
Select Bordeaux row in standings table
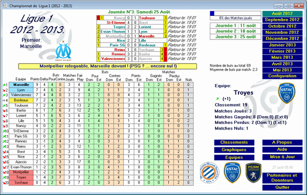click(x=101, y=100)
